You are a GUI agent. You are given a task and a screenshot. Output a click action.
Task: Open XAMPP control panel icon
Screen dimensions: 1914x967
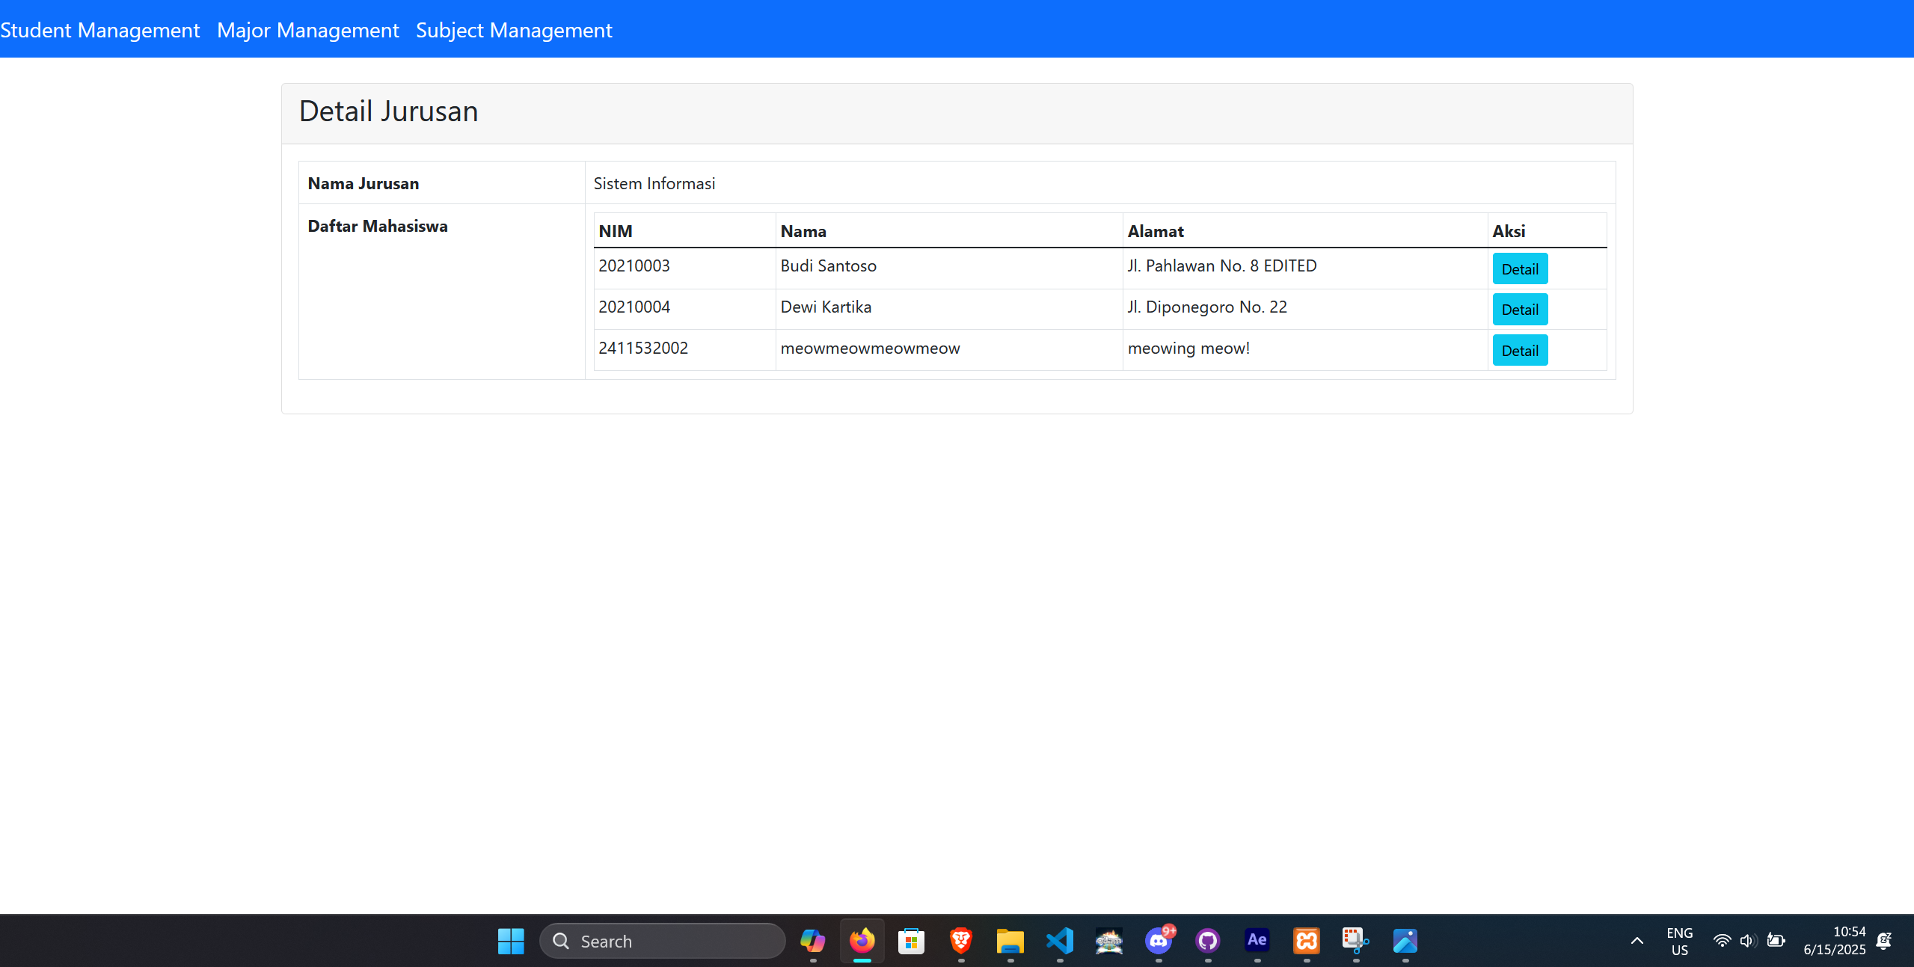point(1306,941)
